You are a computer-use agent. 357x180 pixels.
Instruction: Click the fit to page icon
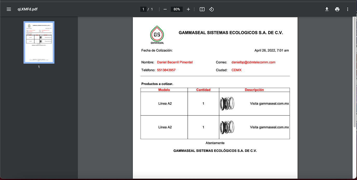click(202, 9)
